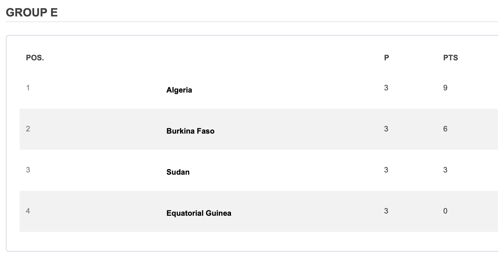
Task: Select Sudan in the standings table
Action: 178,172
